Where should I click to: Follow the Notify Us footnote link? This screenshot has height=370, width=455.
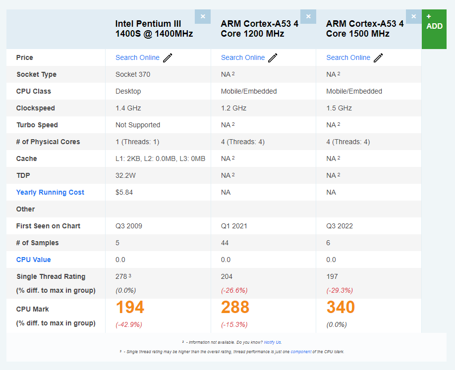(273, 342)
